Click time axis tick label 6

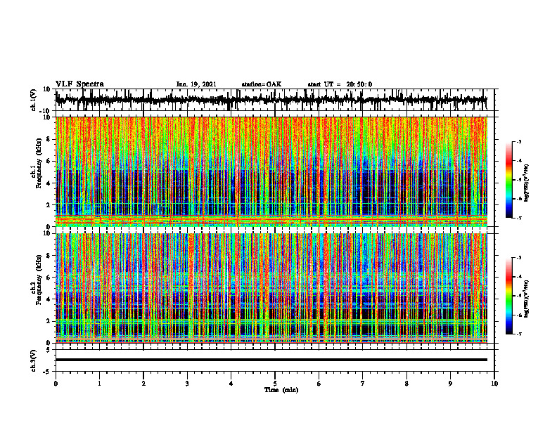[319, 384]
